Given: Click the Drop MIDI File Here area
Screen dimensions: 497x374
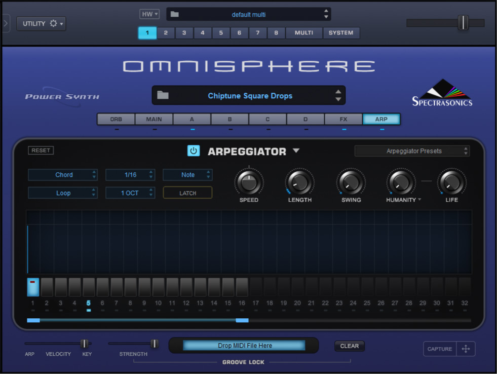Looking at the screenshot, I should (x=244, y=346).
